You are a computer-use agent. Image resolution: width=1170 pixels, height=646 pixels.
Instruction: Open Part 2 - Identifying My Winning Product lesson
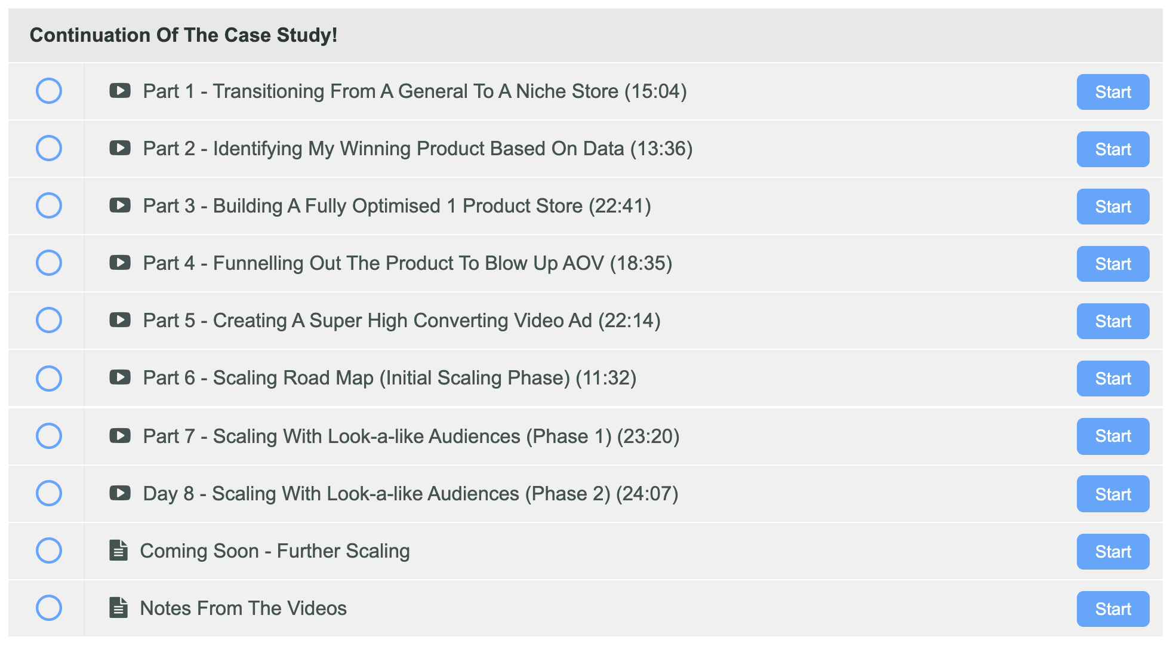coord(417,149)
